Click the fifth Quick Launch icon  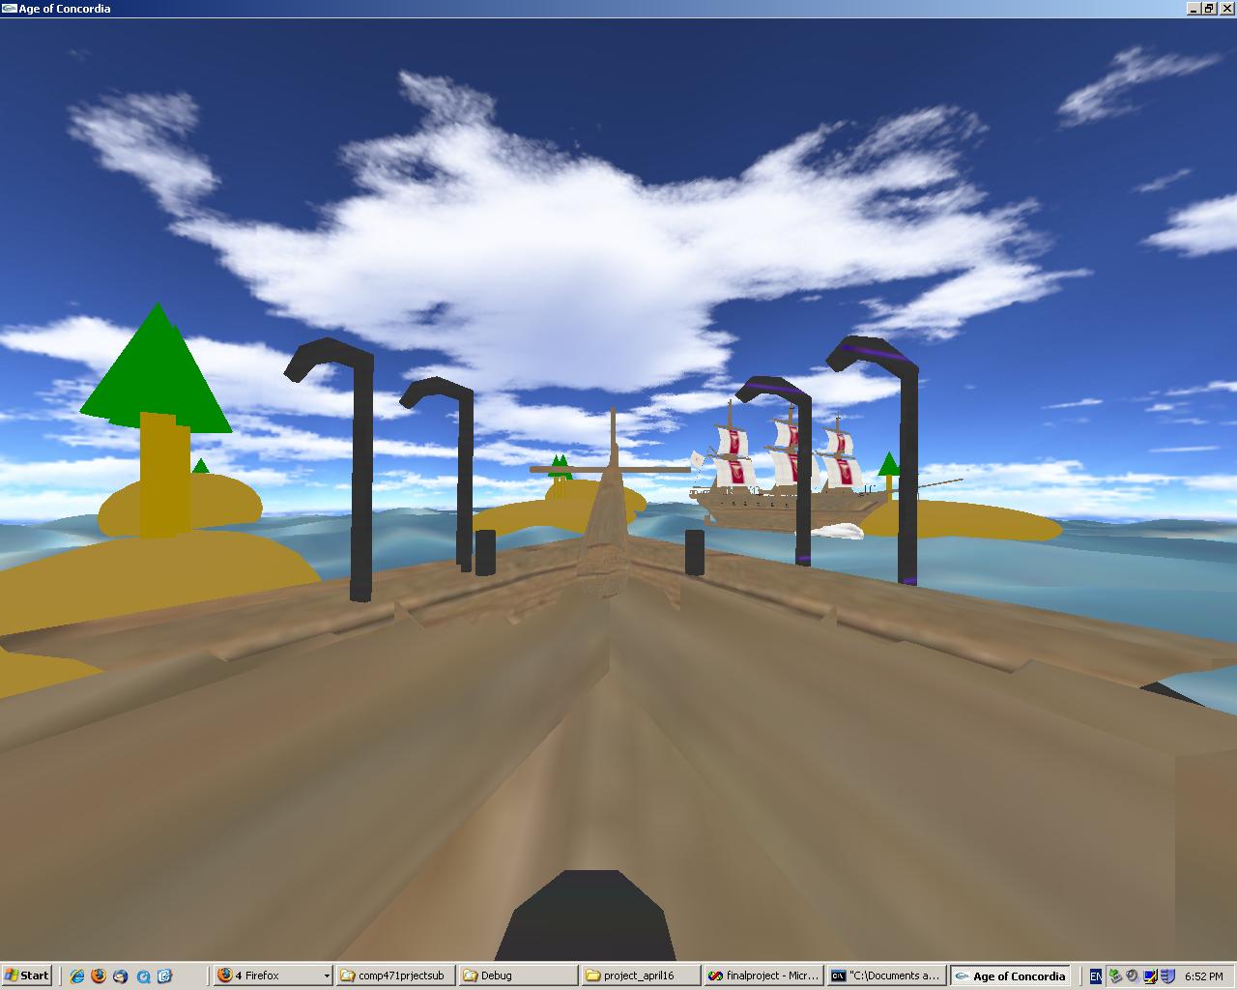tap(164, 975)
